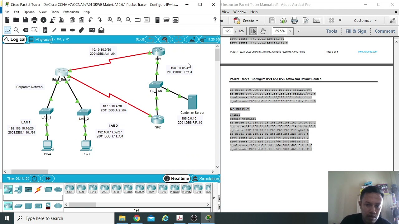Screen dimensions: 399x224
Task: Click the Acrobat email envelope icon
Action: point(316,21)
